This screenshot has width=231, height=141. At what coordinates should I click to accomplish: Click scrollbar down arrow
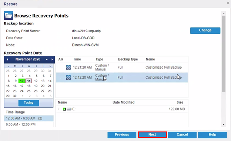pos(224,124)
